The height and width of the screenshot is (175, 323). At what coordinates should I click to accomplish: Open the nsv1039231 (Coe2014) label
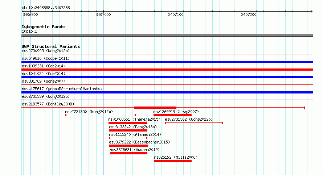click(44, 66)
